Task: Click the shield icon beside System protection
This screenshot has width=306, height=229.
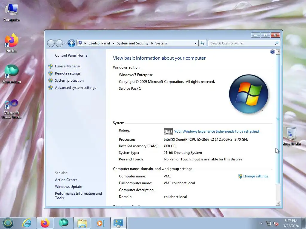Action: coord(51,81)
